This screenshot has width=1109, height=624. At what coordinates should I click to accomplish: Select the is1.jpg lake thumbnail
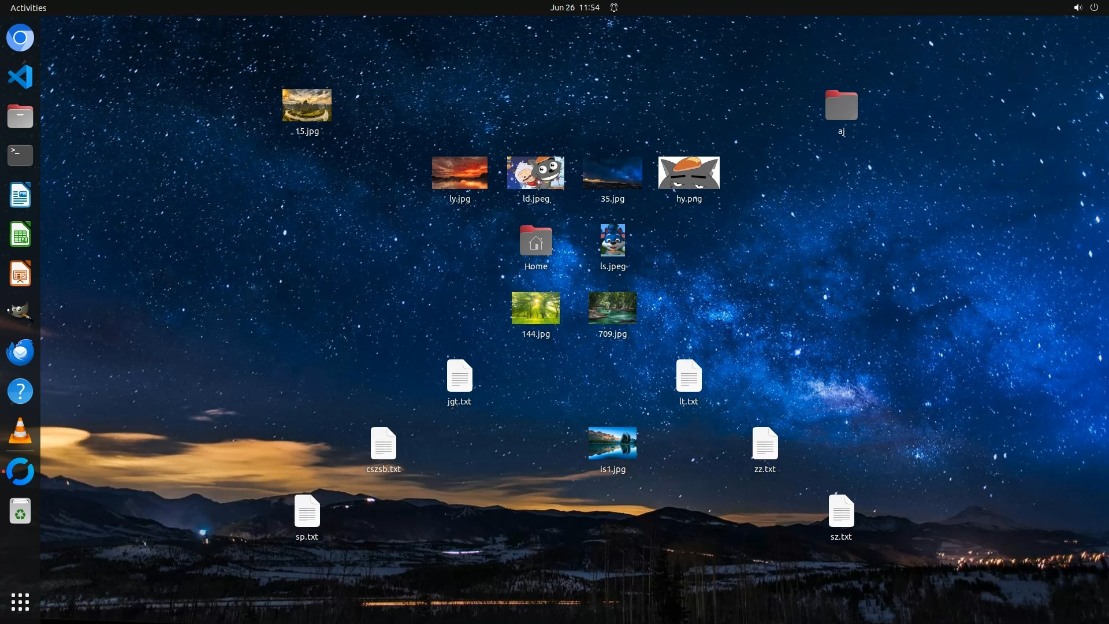coord(612,443)
